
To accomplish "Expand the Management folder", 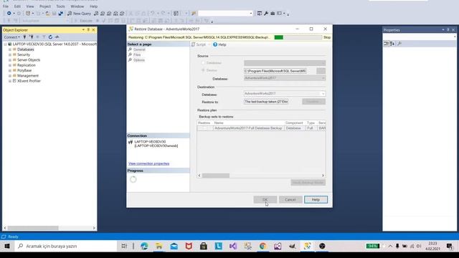I will click(9, 76).
